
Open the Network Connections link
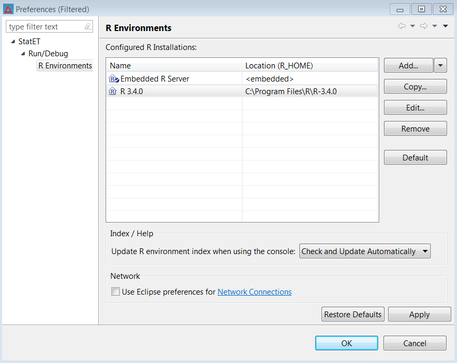point(254,292)
